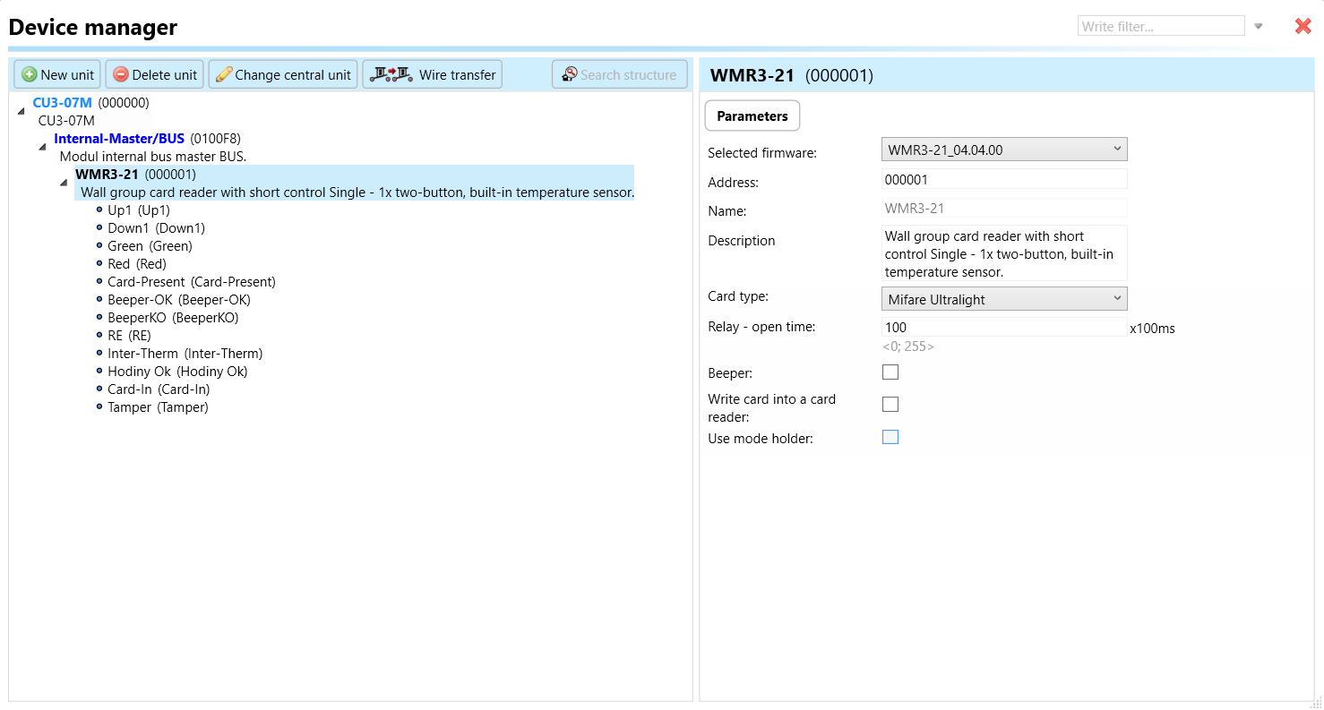Click the bullet icon beside Up1
This screenshot has height=710, width=1324.
pyautogui.click(x=99, y=210)
